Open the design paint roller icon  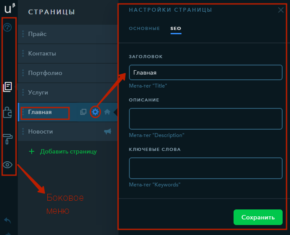tap(7, 139)
